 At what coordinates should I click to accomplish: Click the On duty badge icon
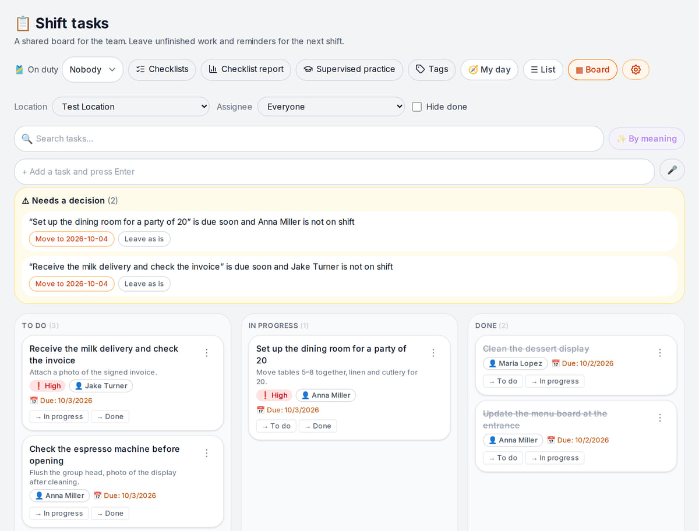[19, 69]
